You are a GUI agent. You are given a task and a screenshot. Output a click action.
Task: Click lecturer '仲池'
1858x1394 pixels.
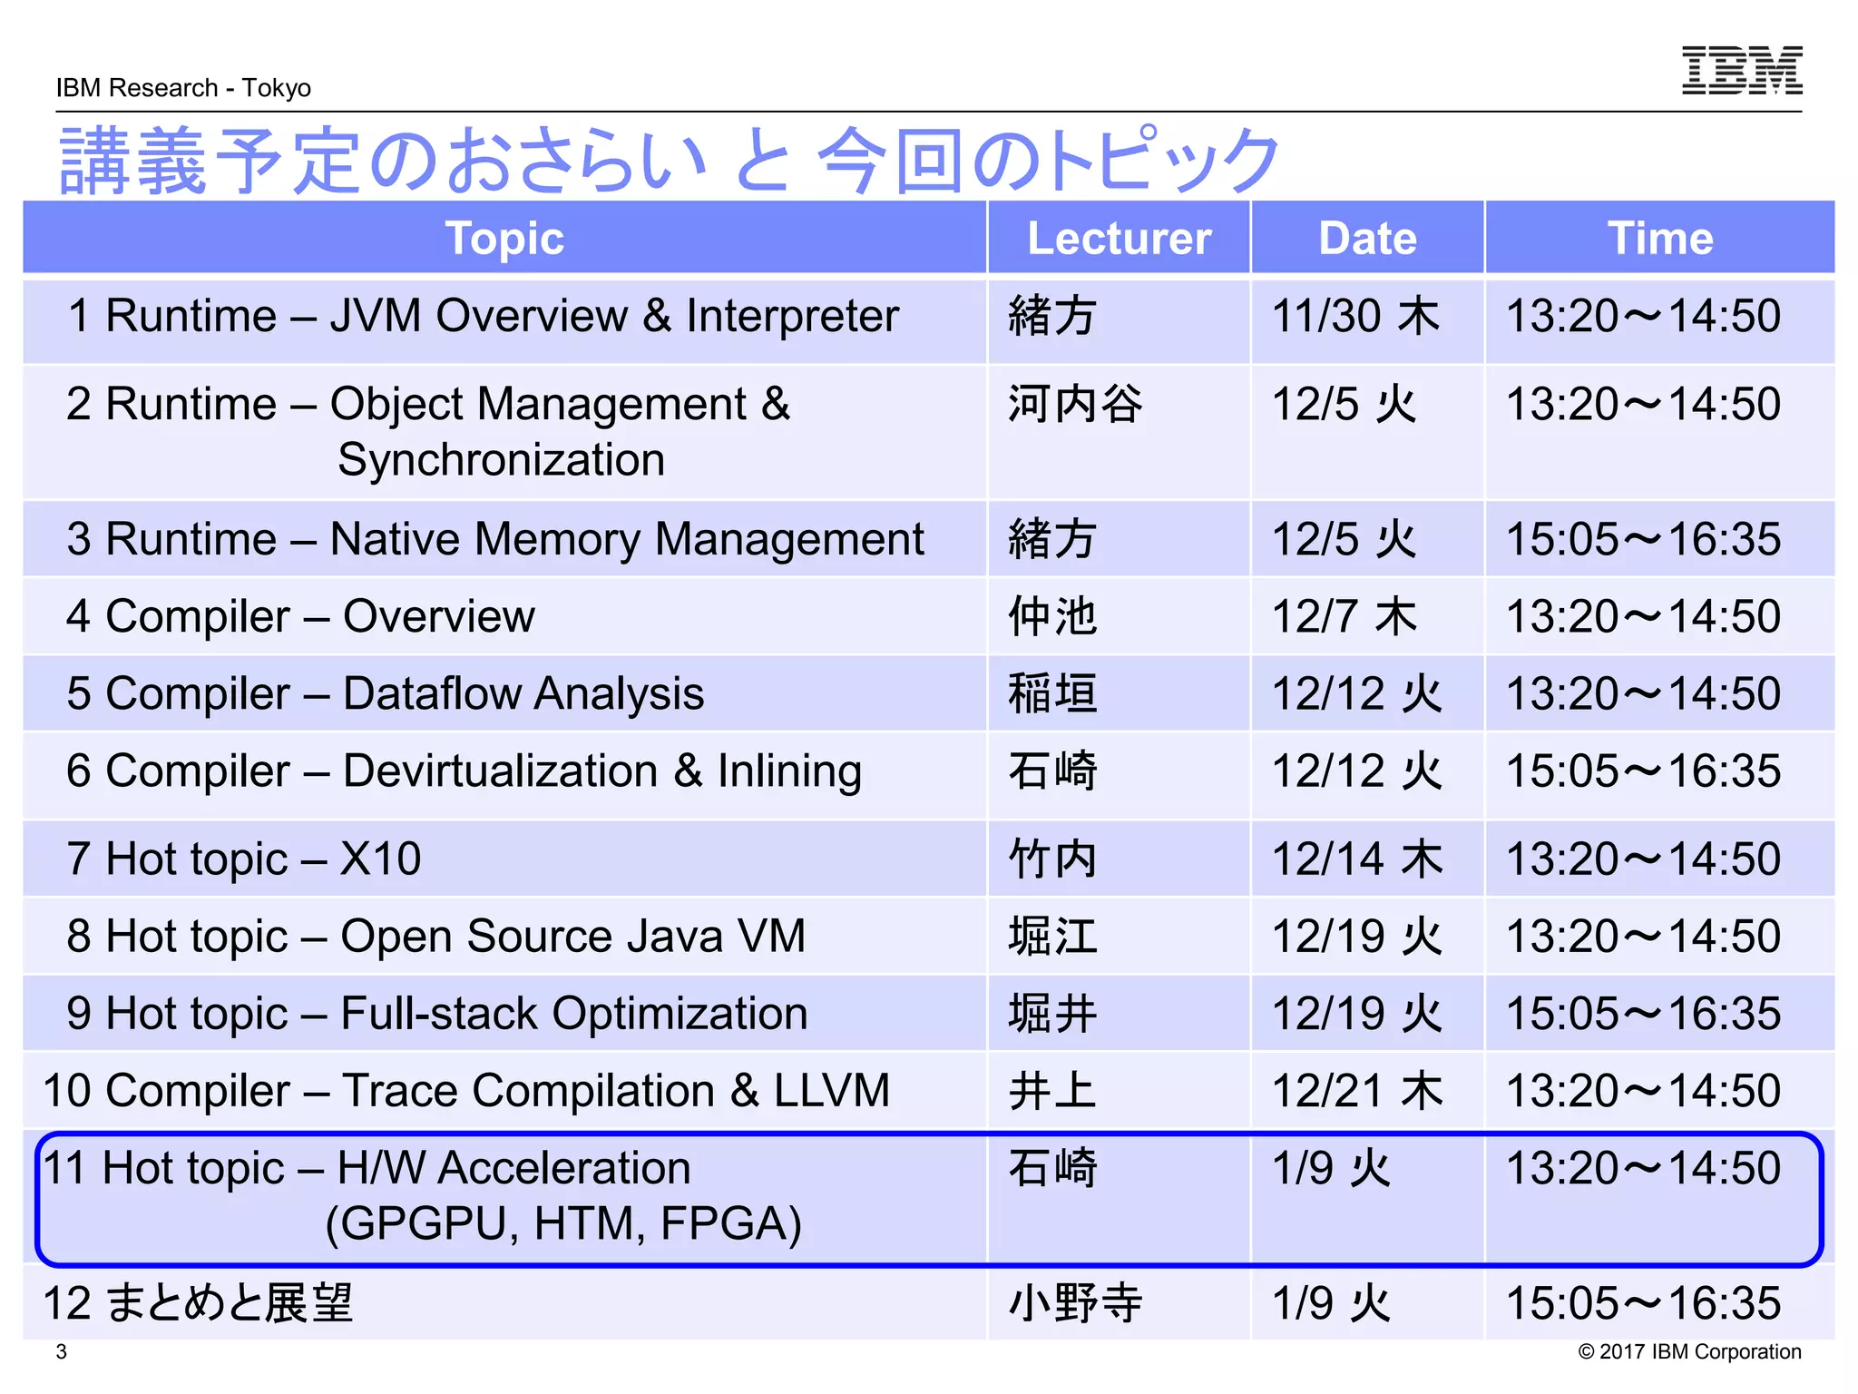click(1052, 617)
